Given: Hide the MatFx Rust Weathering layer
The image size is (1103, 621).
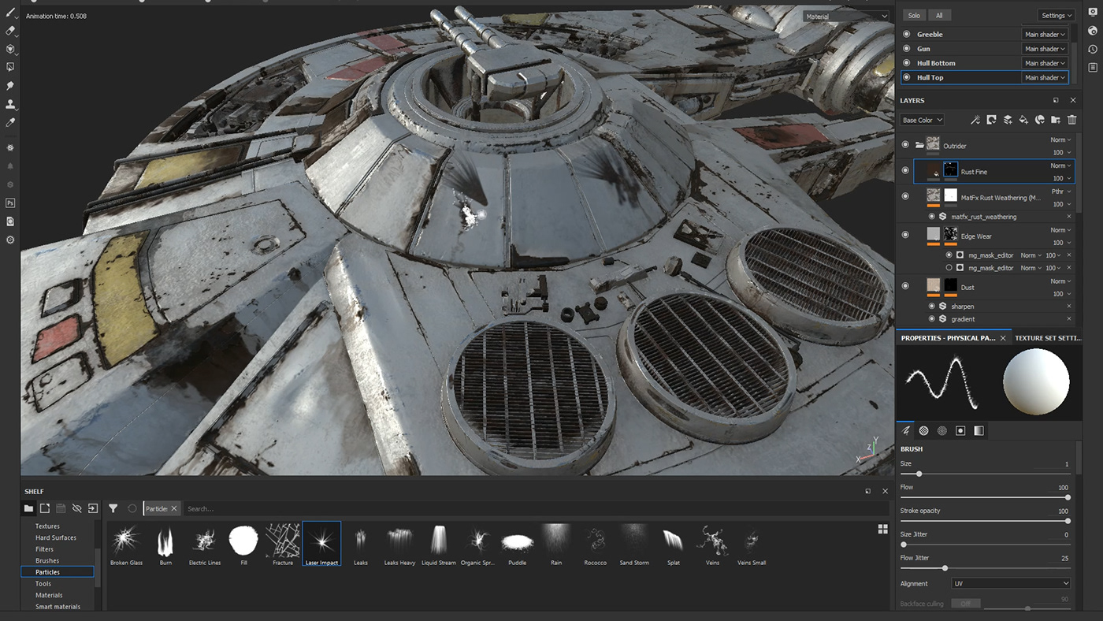Looking at the screenshot, I should coord(905,196).
